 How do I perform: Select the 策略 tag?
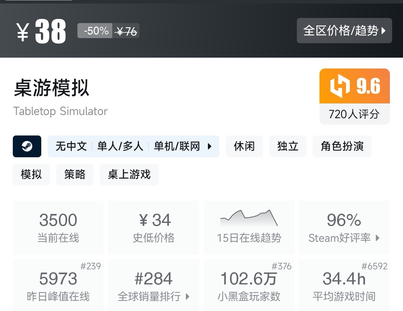pyautogui.click(x=75, y=175)
